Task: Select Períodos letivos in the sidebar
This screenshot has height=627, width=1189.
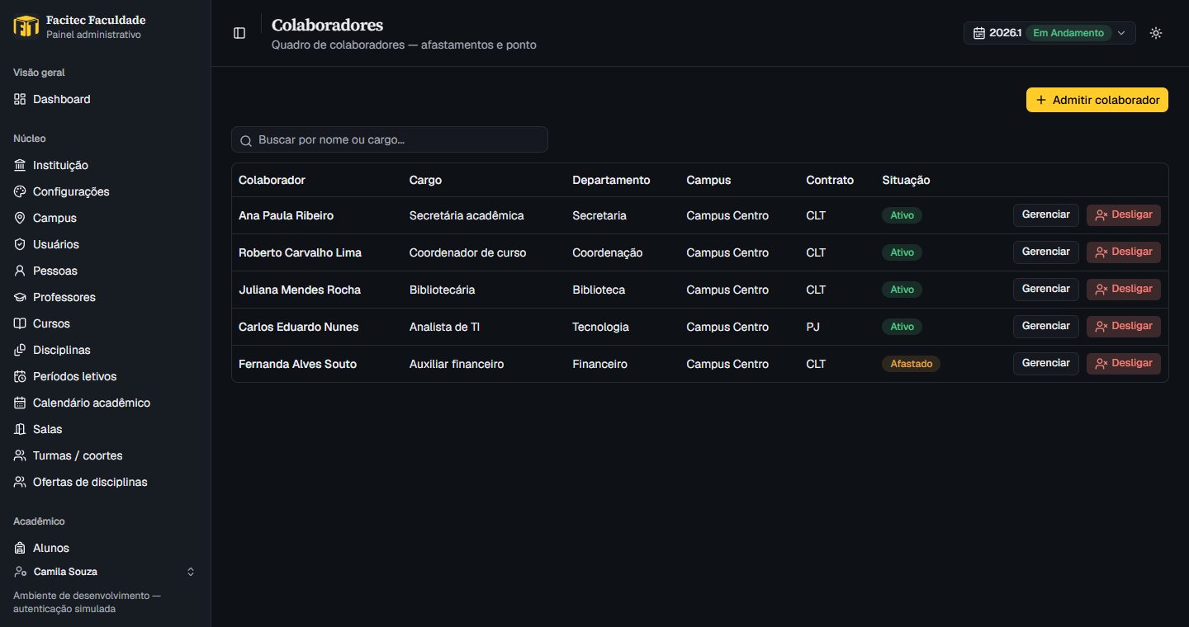Action: click(106, 376)
